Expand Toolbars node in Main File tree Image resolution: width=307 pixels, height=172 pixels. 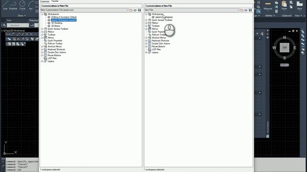(42, 35)
